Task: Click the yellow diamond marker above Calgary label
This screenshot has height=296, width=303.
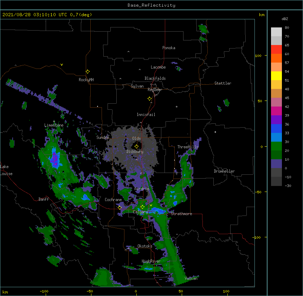Action: click(x=142, y=207)
